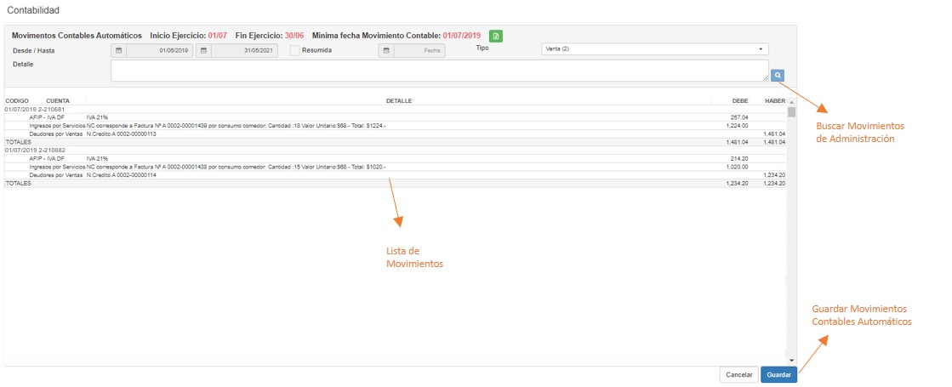Image resolution: width=952 pixels, height=387 pixels.
Task: Click the end date field 31/05/2021
Action: tap(244, 51)
